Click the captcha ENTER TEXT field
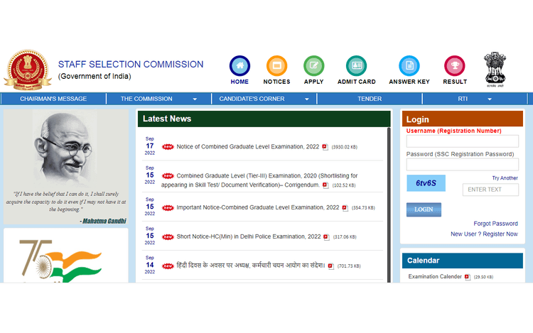This screenshot has height=333, width=533. click(x=490, y=190)
